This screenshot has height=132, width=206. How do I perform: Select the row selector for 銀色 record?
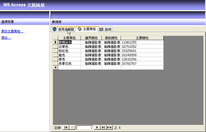55,59
